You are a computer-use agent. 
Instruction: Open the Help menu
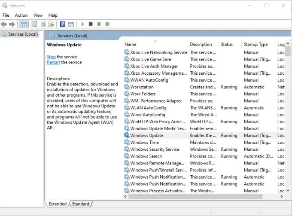coord(53,15)
